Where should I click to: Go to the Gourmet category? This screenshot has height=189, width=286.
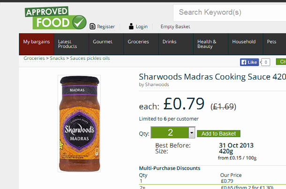tap(106, 44)
